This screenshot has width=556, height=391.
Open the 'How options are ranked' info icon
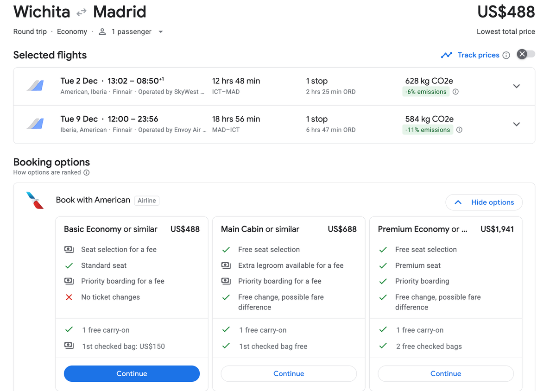(x=87, y=172)
